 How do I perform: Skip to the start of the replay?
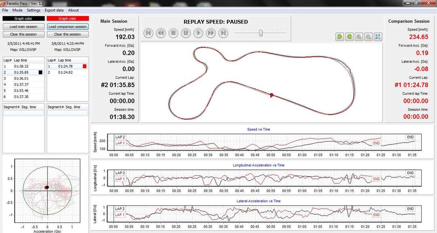point(148,33)
